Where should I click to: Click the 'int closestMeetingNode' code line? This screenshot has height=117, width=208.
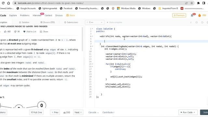pos(140,46)
